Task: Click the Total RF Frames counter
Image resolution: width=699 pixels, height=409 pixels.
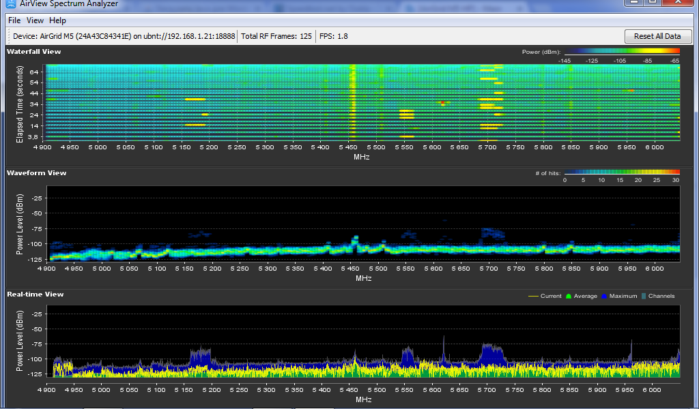Action: pos(276,36)
